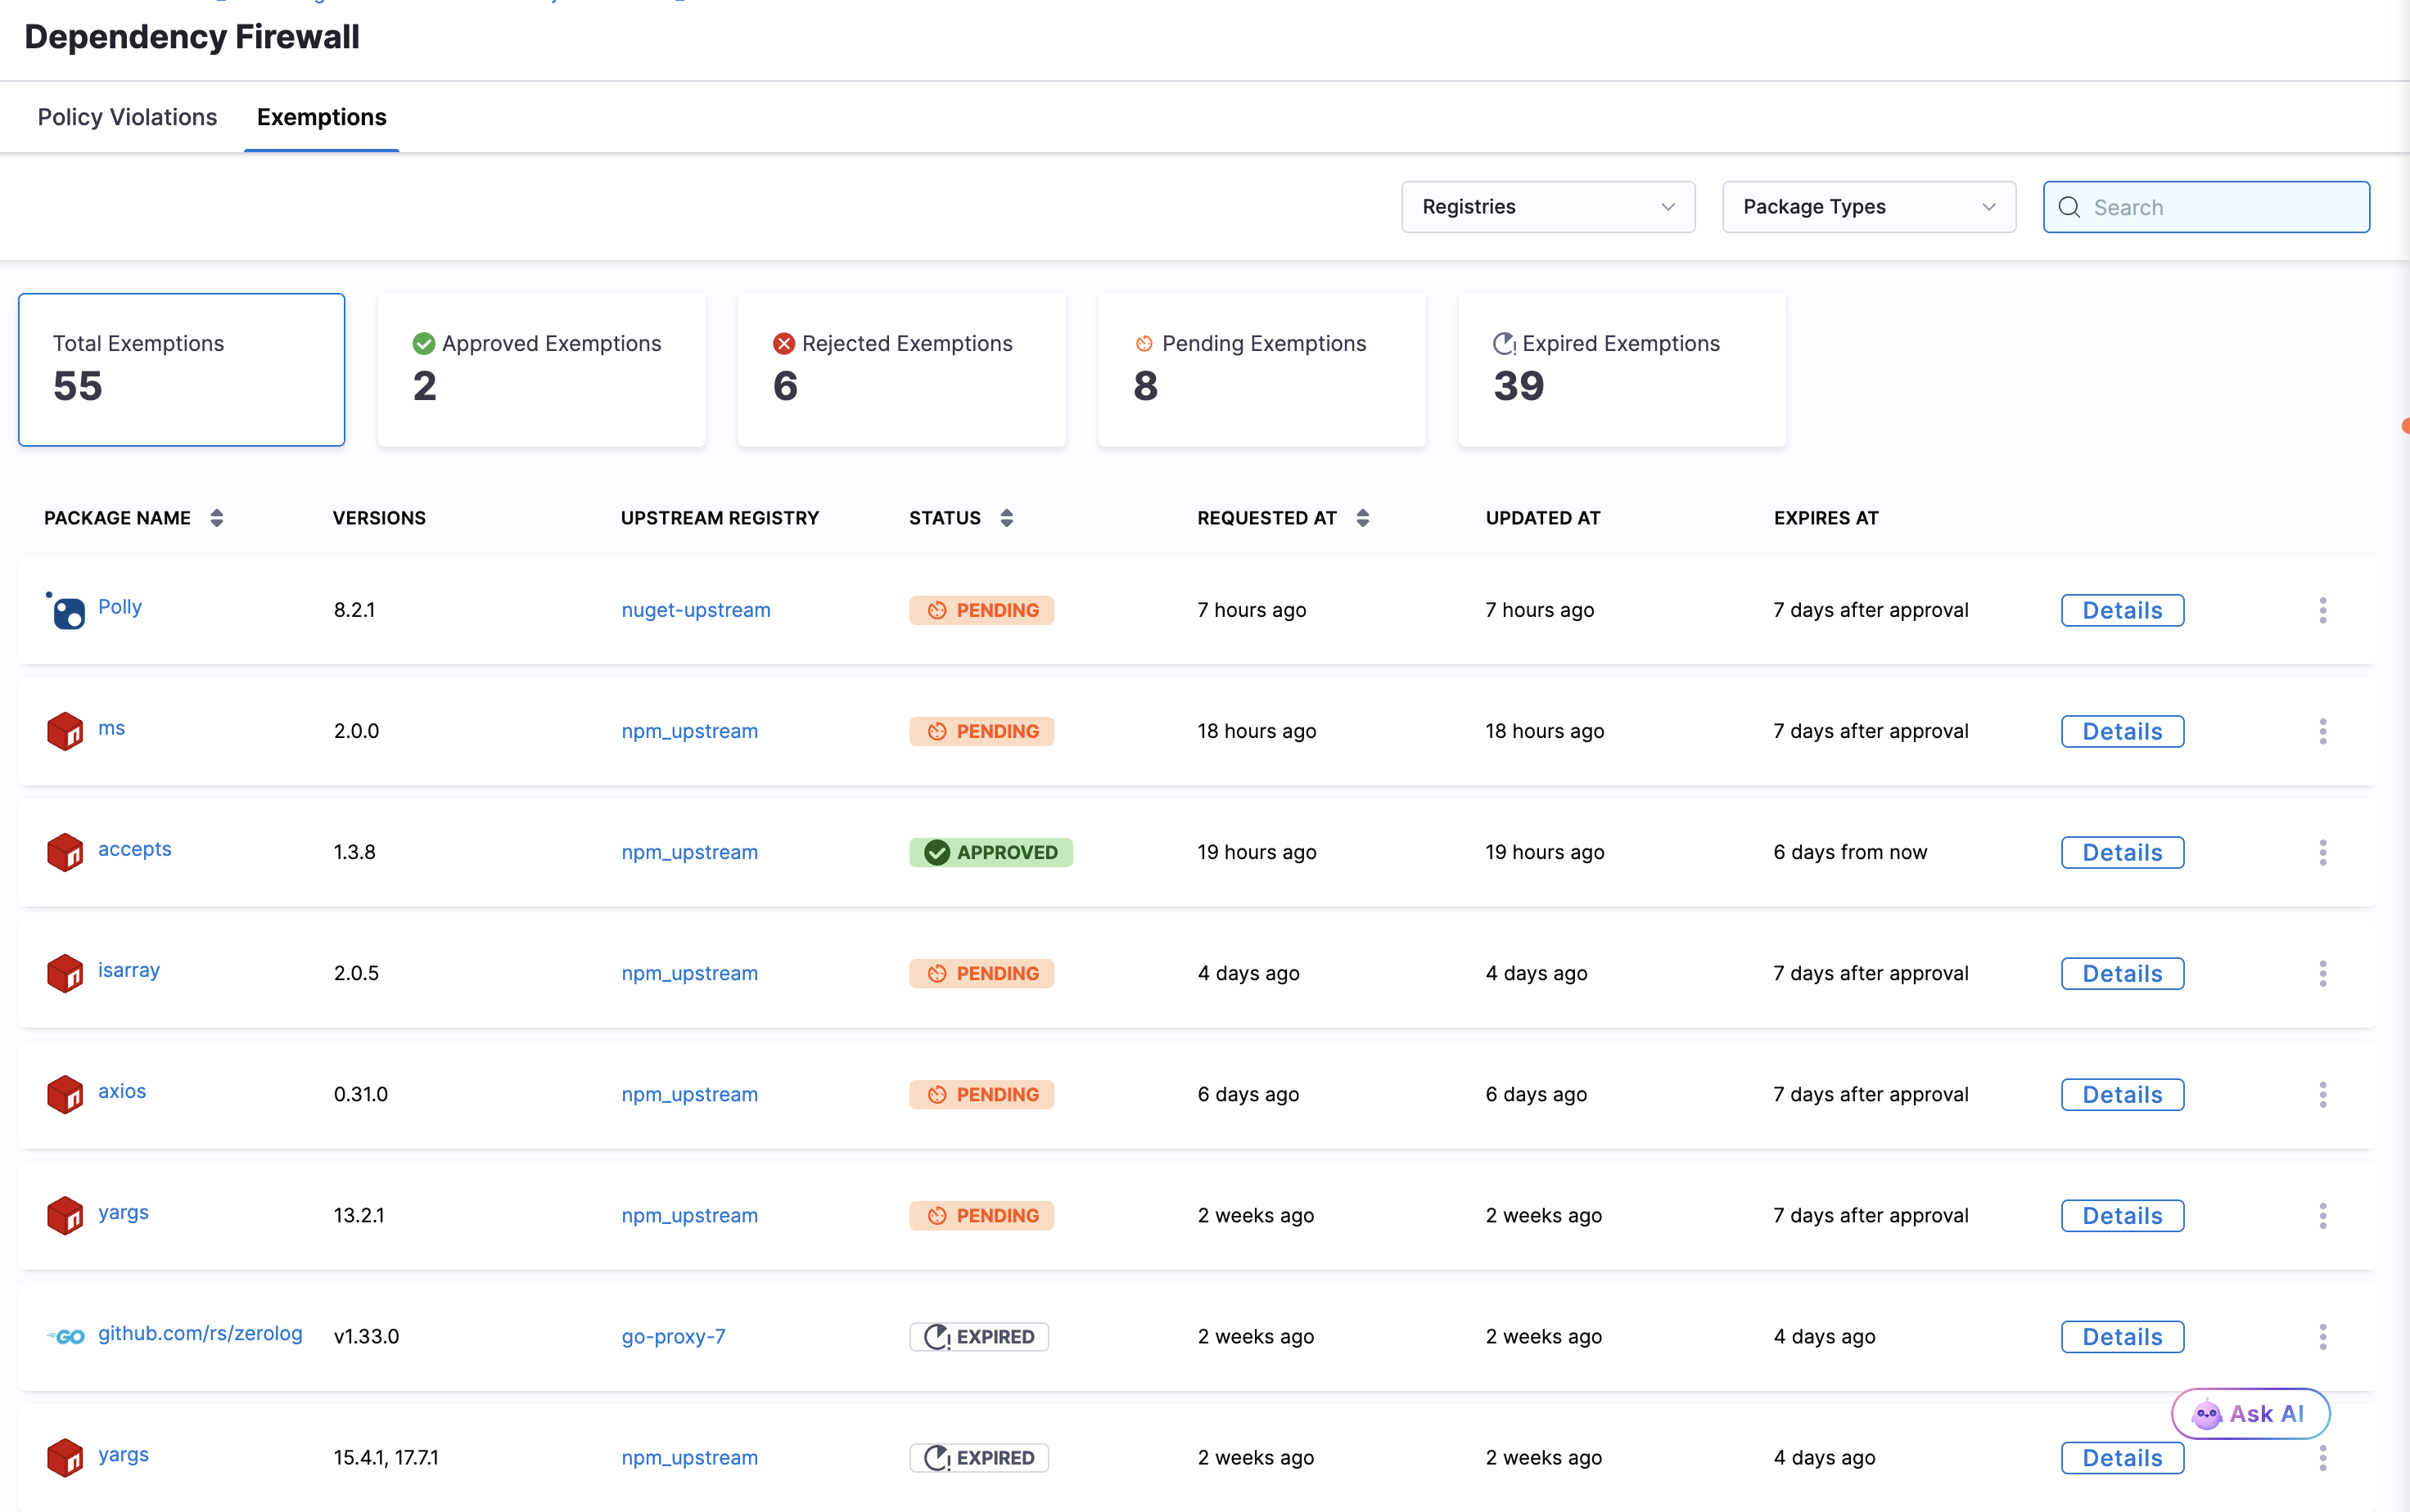Screen dimensions: 2410x1512
Task: Click the search magnifier icon
Action: (x=2069, y=207)
